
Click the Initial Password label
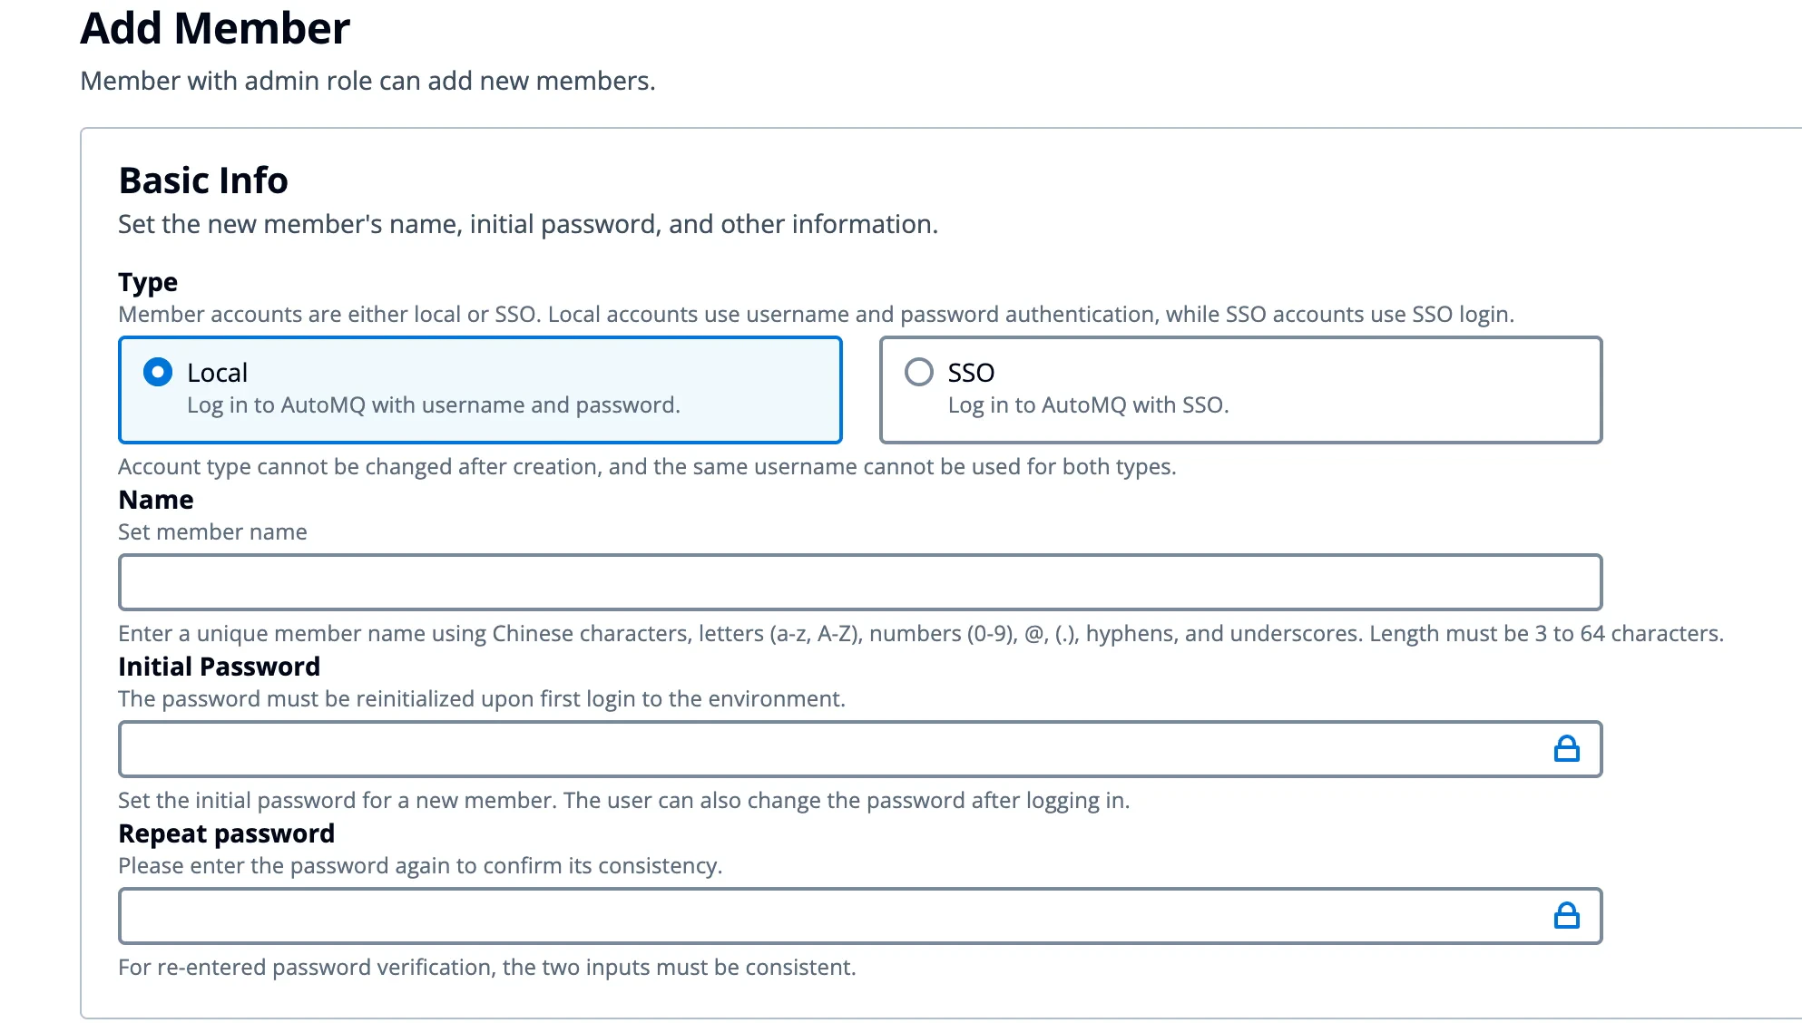pos(219,667)
